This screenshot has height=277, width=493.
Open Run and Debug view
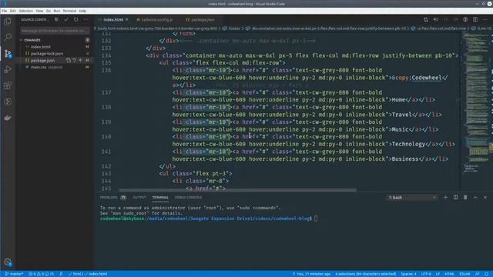[8, 69]
